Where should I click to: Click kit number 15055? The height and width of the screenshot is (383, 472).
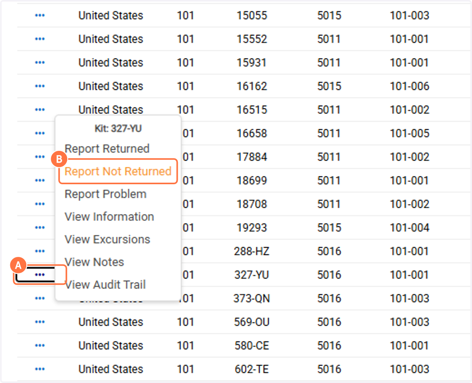252,16
